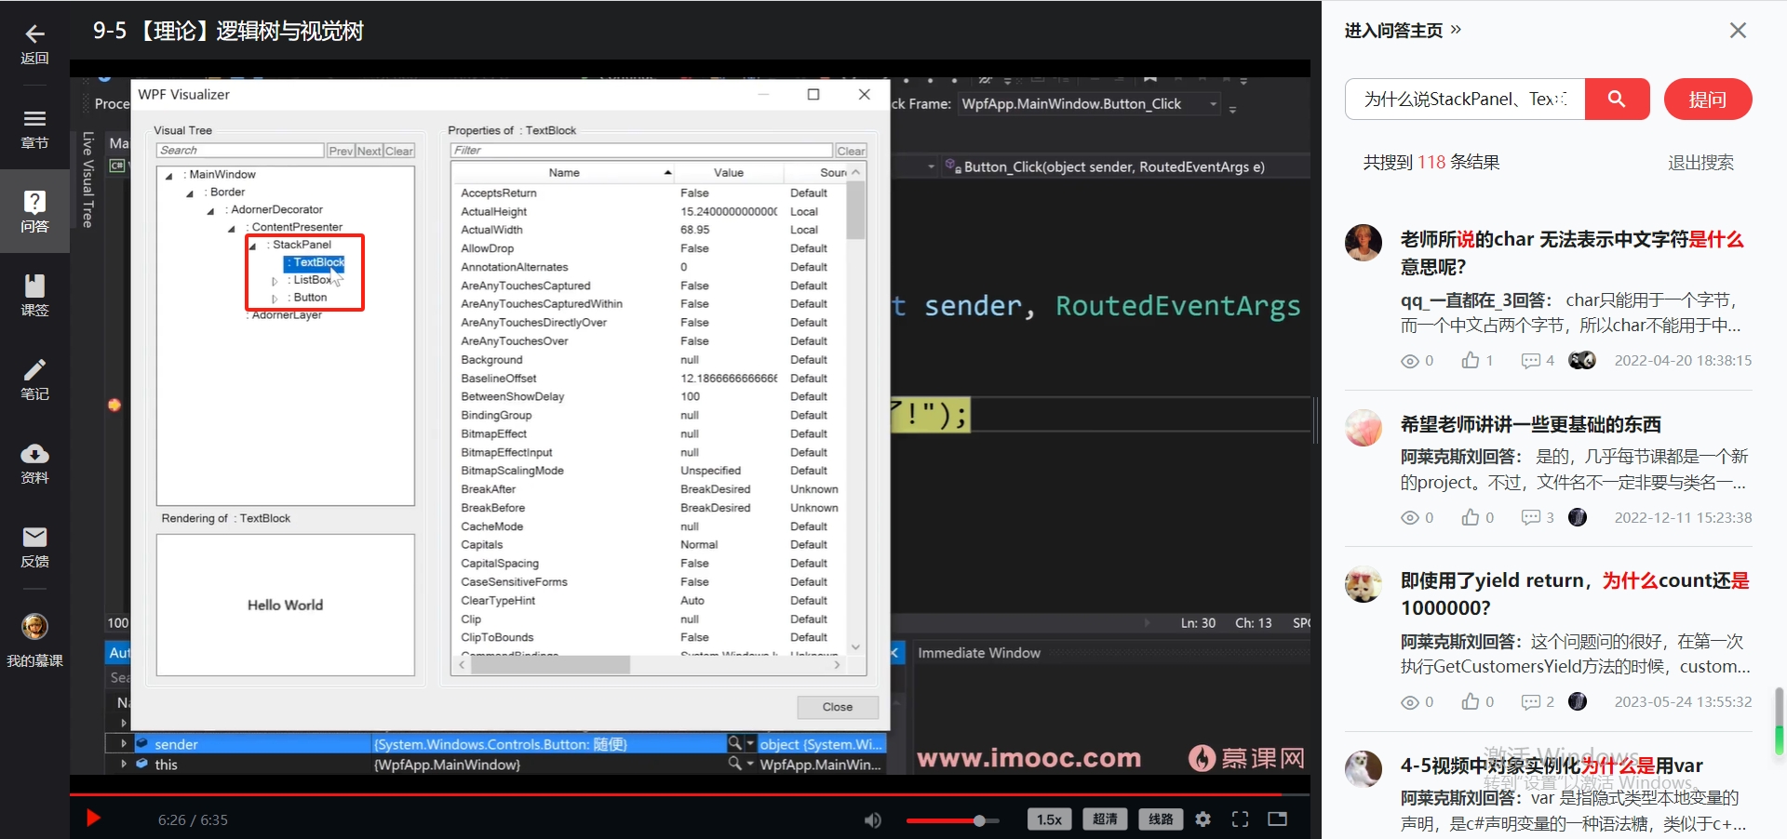Viewport: 1787px width, 839px height.
Task: Open video player settings gear
Action: tap(1203, 819)
